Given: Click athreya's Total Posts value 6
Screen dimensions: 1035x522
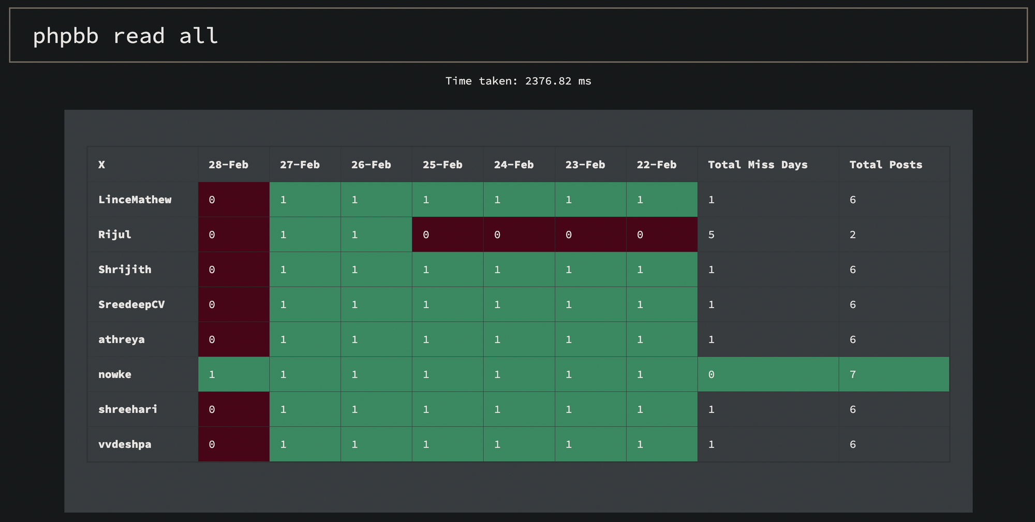Looking at the screenshot, I should point(894,339).
